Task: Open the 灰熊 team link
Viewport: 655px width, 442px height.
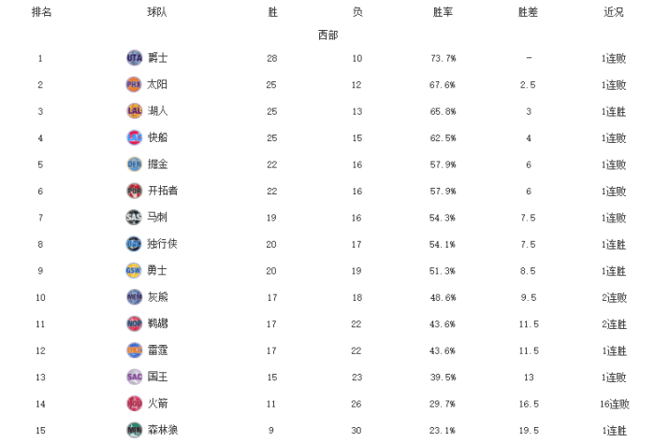Action: (158, 297)
